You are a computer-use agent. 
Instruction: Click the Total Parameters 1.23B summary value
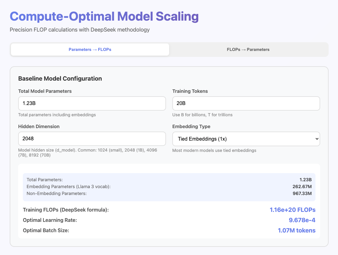[x=305, y=180]
